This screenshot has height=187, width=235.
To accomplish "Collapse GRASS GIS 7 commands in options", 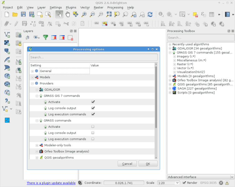I will click(x=37, y=96).
